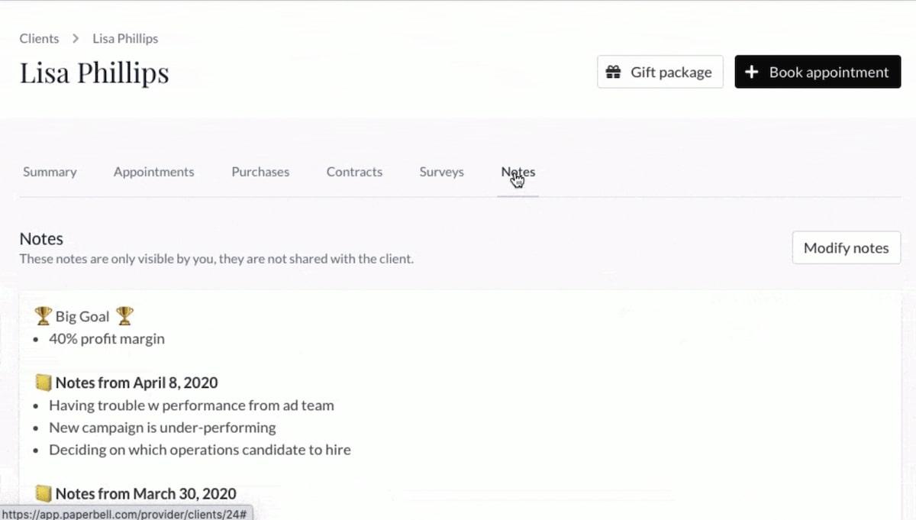Click the 40% profit margin note line
Image resolution: width=916 pixels, height=520 pixels.
pos(107,339)
